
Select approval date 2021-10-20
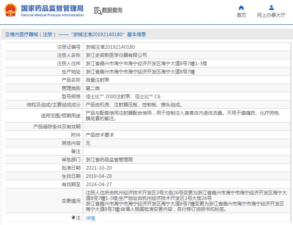coord(99,168)
